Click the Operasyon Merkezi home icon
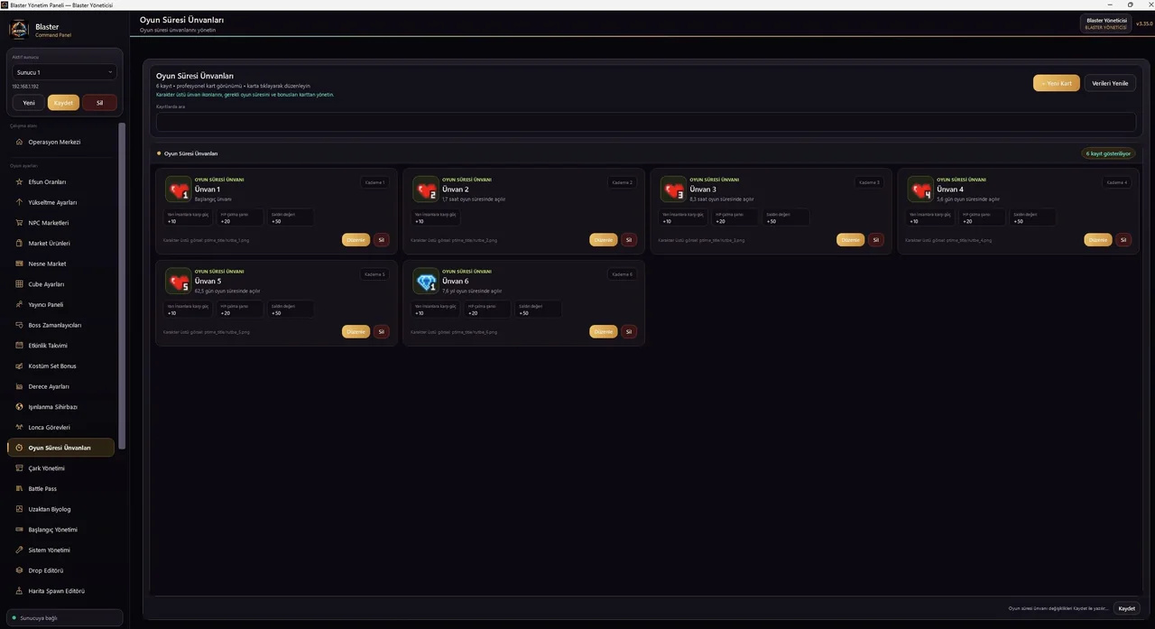This screenshot has height=629, width=1155. [x=20, y=142]
